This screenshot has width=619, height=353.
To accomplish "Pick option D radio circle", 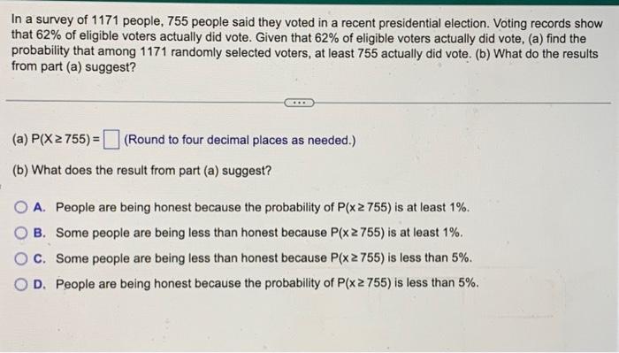I will click(x=20, y=284).
